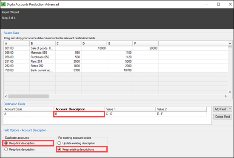Select the C : D mapping cell
The width and height of the screenshot is (234, 158).
pos(130,114)
